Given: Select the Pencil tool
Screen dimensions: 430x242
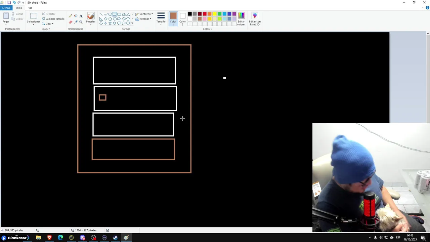Looking at the screenshot, I should [x=70, y=16].
